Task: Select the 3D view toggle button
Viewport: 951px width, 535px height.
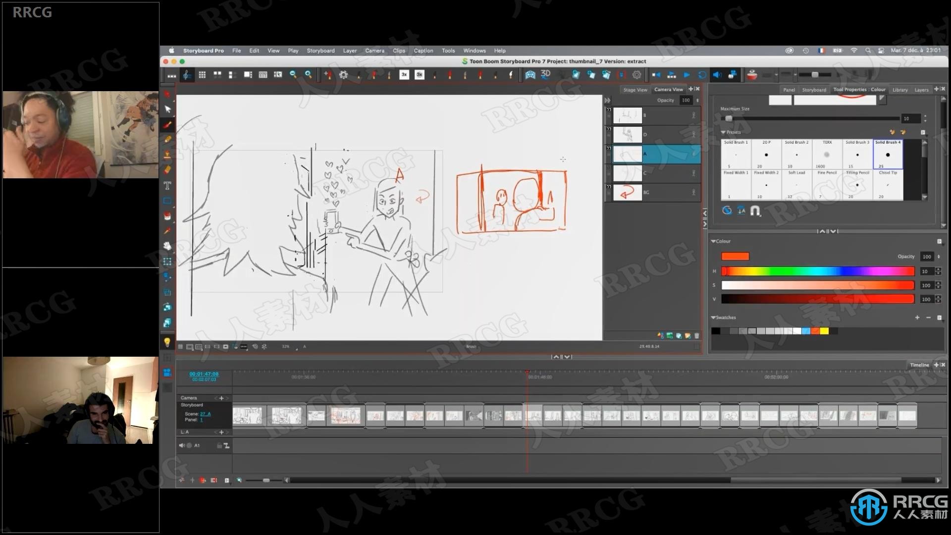Action: (x=546, y=74)
